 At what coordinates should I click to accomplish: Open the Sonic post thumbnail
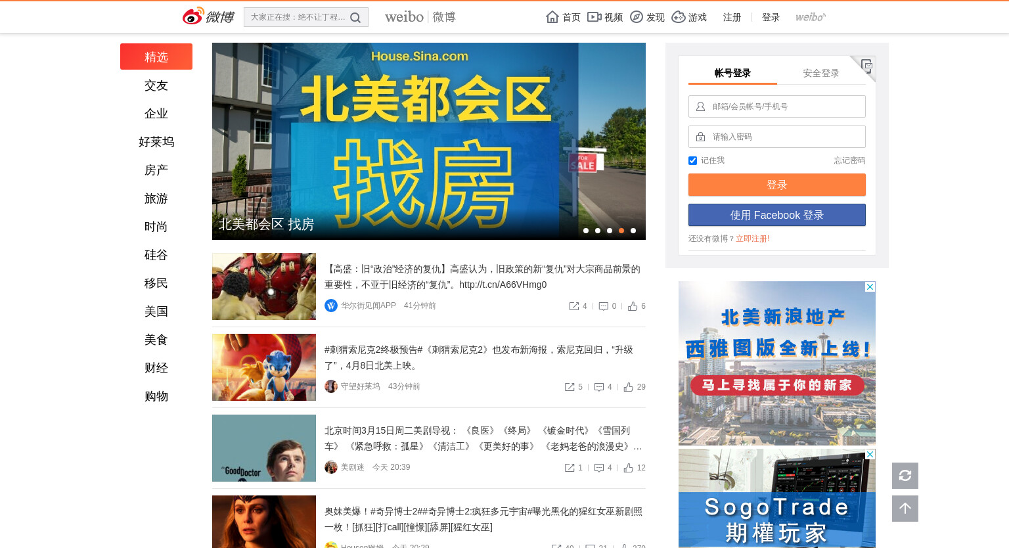pyautogui.click(x=264, y=367)
